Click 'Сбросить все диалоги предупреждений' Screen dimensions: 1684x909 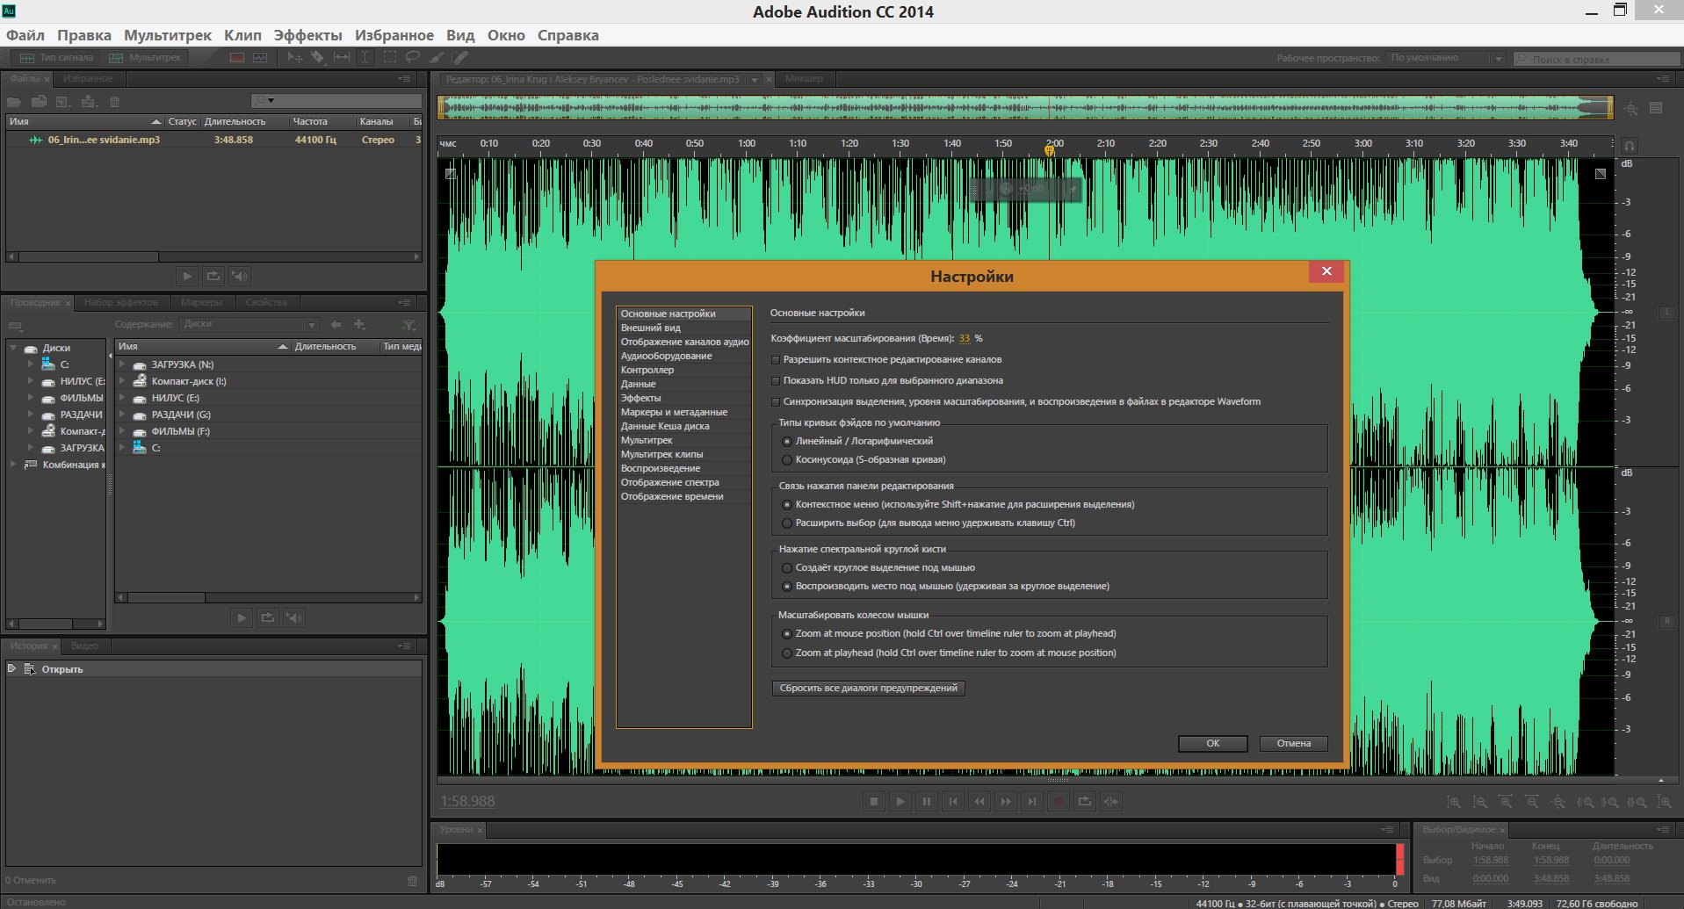pyautogui.click(x=869, y=688)
